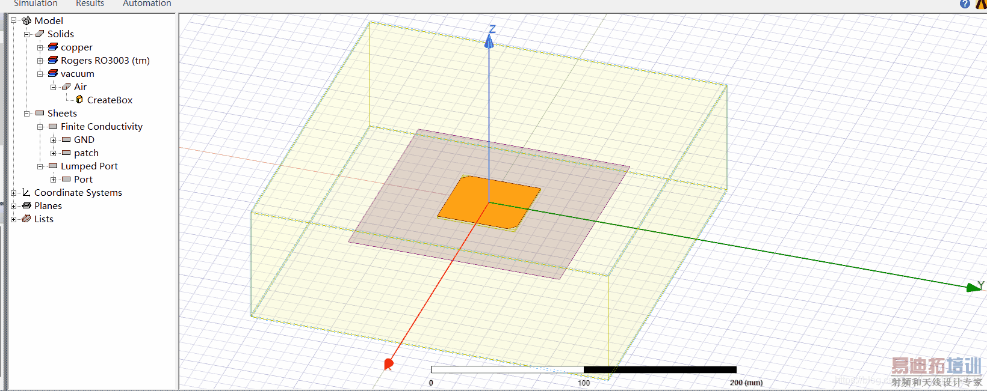Click the blue help question-mark icon
Viewport: 987px width, 391px height.
click(965, 4)
